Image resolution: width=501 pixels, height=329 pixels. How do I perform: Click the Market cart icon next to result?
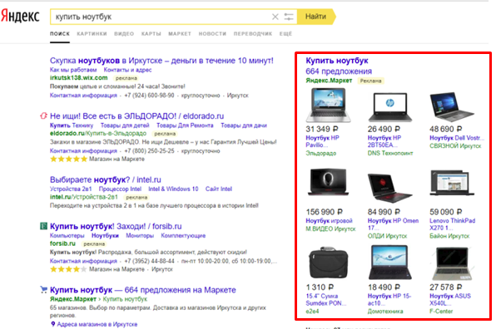(43, 290)
